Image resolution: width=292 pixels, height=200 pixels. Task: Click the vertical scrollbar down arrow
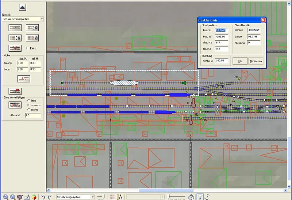(x=289, y=187)
